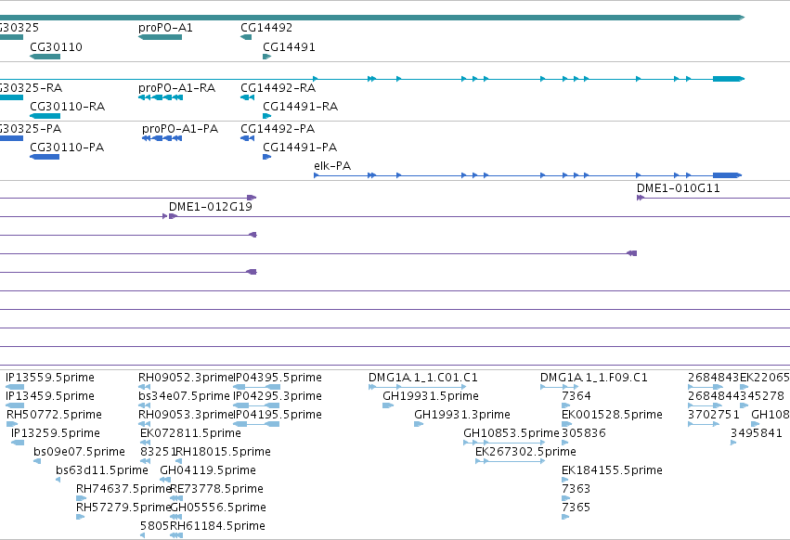Screen dimensions: 790x540
Task: Select the long gene bar at top
Action: [x=372, y=18]
